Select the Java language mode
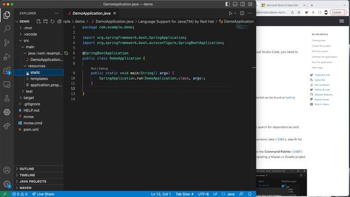 pyautogui.click(x=231, y=194)
